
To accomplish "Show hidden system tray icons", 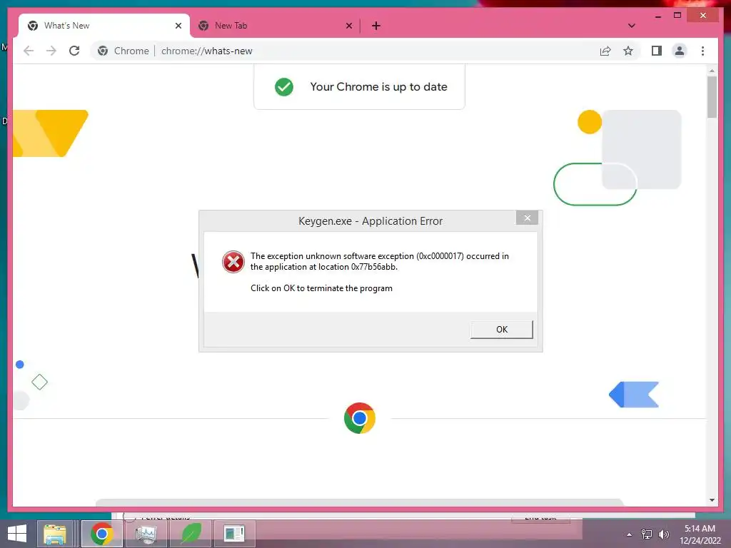I will point(630,534).
